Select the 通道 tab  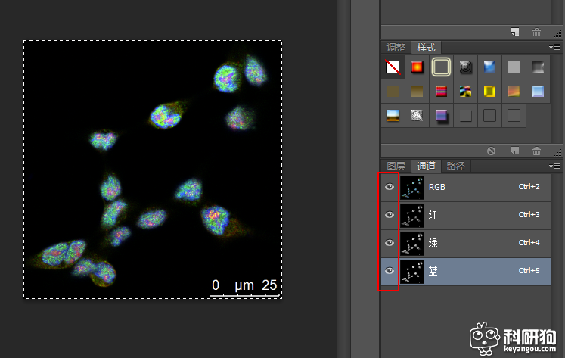click(x=426, y=166)
